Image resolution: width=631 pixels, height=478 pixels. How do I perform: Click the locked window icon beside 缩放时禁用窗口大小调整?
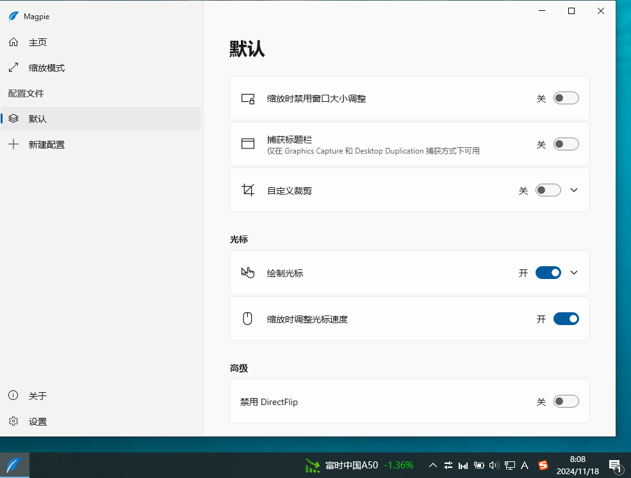[x=248, y=99]
